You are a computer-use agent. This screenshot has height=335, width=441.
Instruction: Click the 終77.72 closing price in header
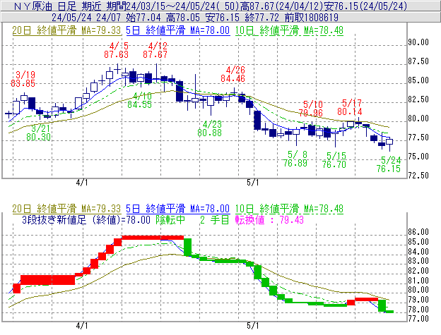pyautogui.click(x=261, y=18)
